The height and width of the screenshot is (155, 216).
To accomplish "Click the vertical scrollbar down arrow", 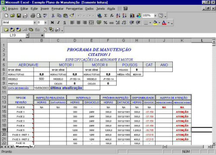I will [214, 143].
